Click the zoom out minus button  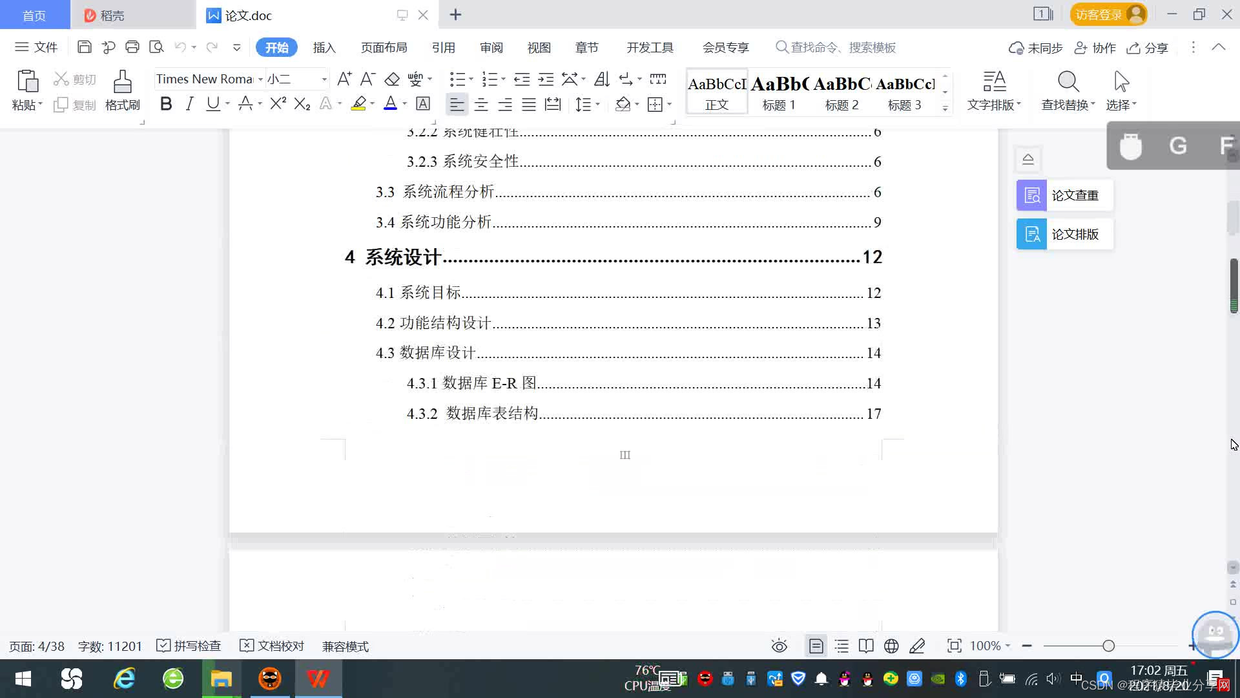tap(1027, 646)
